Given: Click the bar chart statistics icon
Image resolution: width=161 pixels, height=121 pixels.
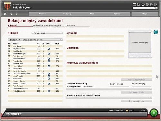Looking at the screenshot, I should click(x=139, y=5).
